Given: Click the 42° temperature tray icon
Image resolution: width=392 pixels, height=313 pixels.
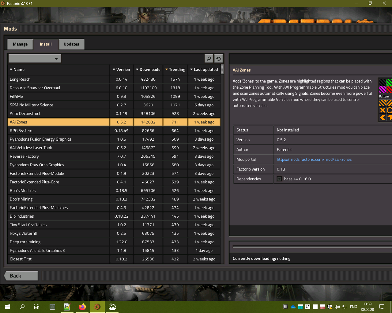Looking at the screenshot, I should (x=308, y=307).
